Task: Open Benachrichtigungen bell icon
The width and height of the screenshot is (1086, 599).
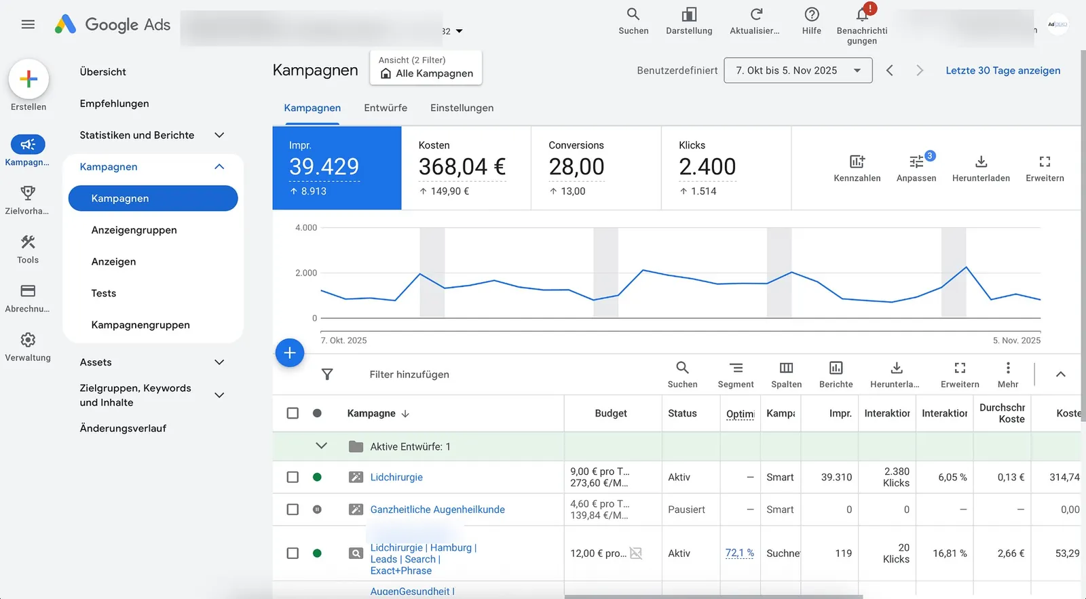Action: click(x=862, y=14)
